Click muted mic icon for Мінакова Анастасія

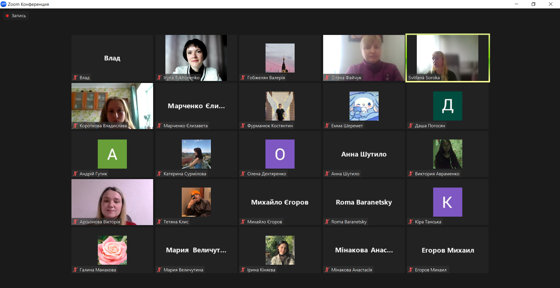point(327,270)
